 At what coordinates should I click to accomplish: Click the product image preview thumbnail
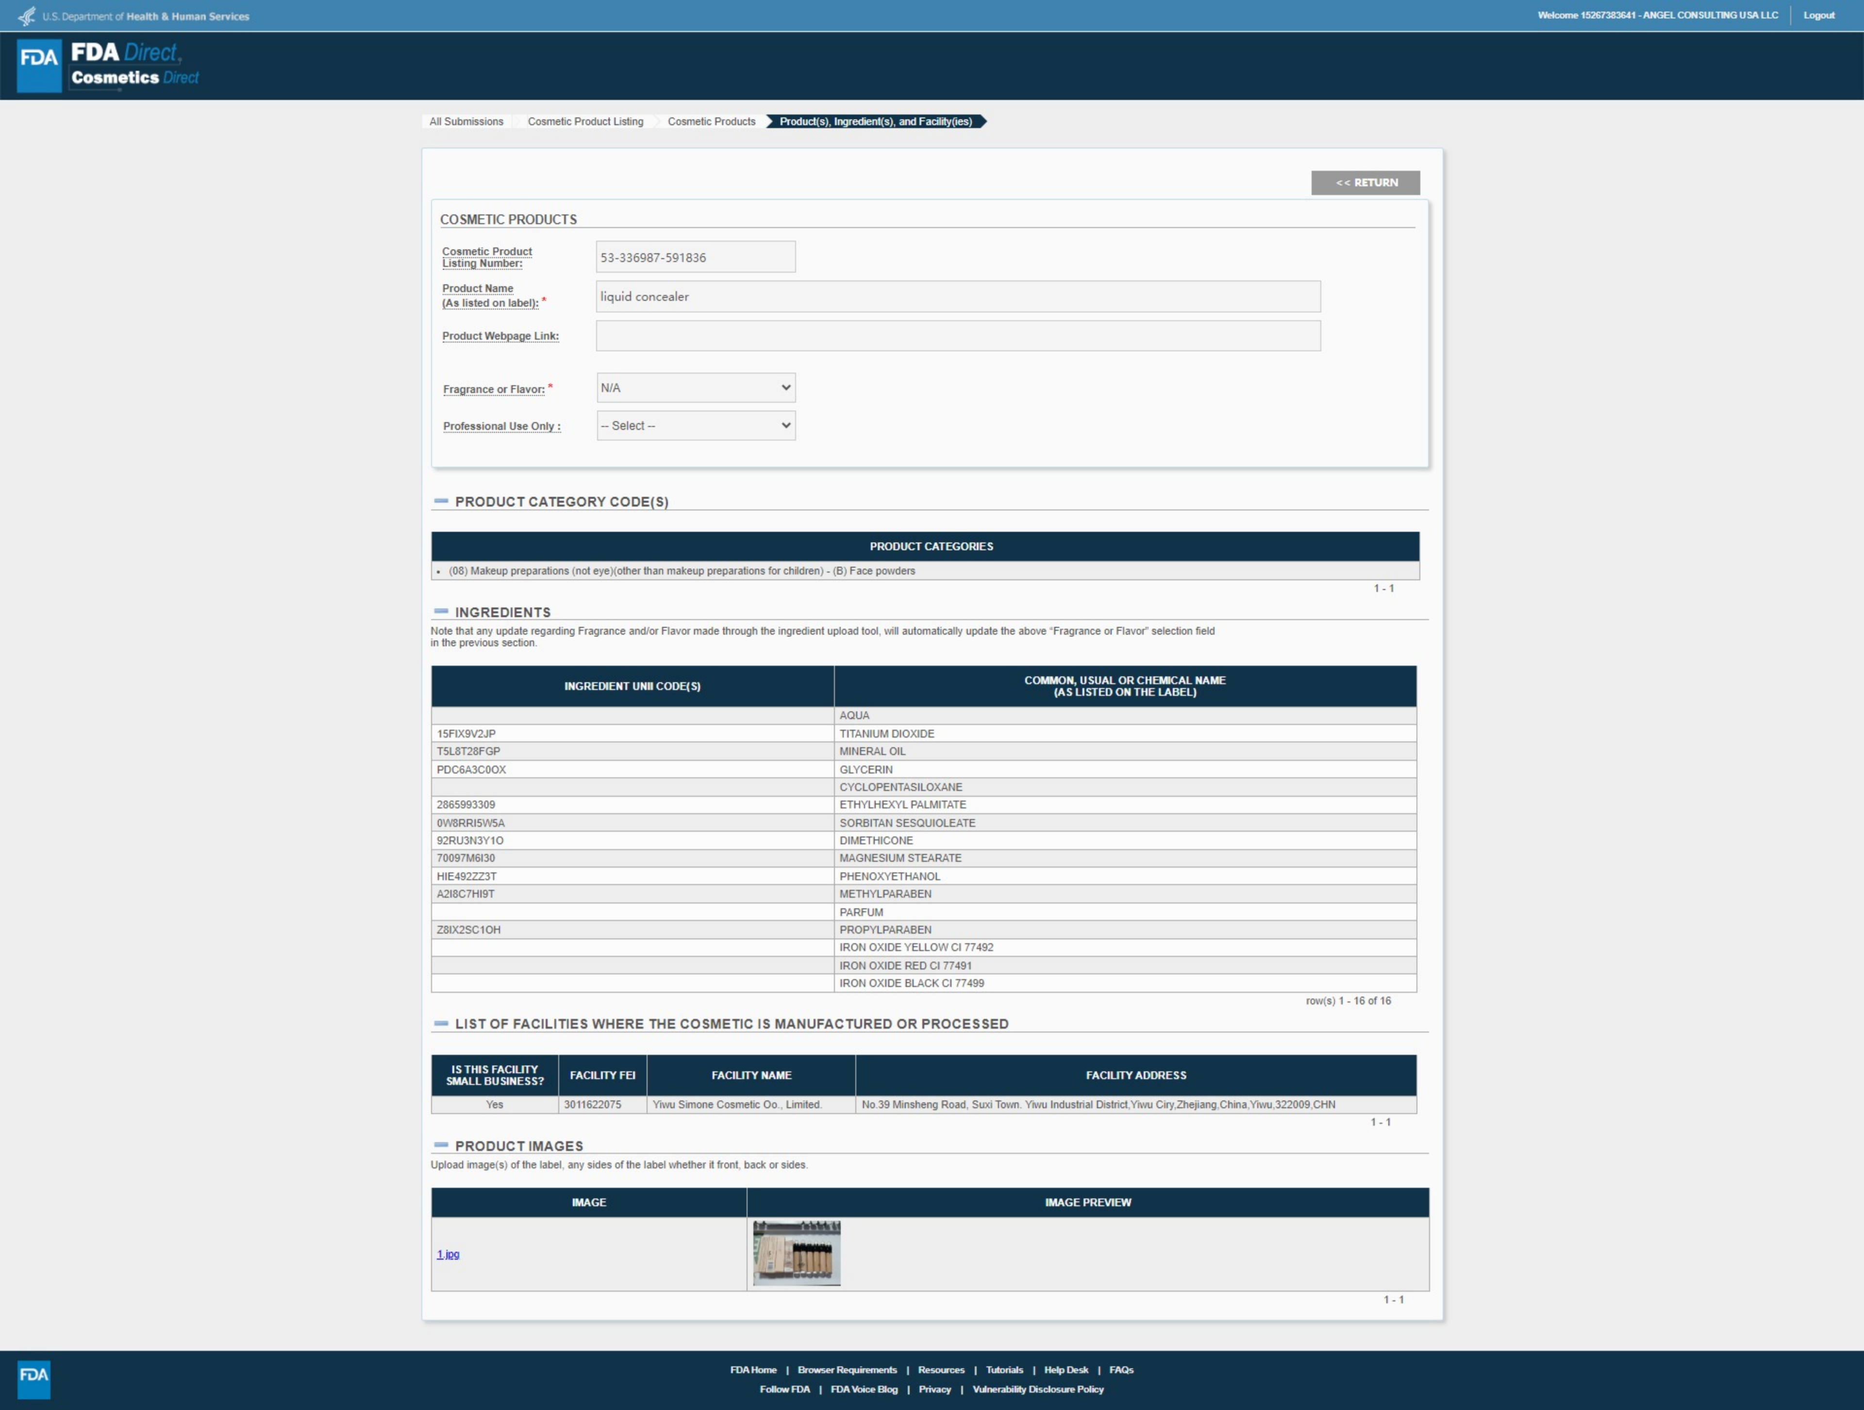coord(797,1252)
